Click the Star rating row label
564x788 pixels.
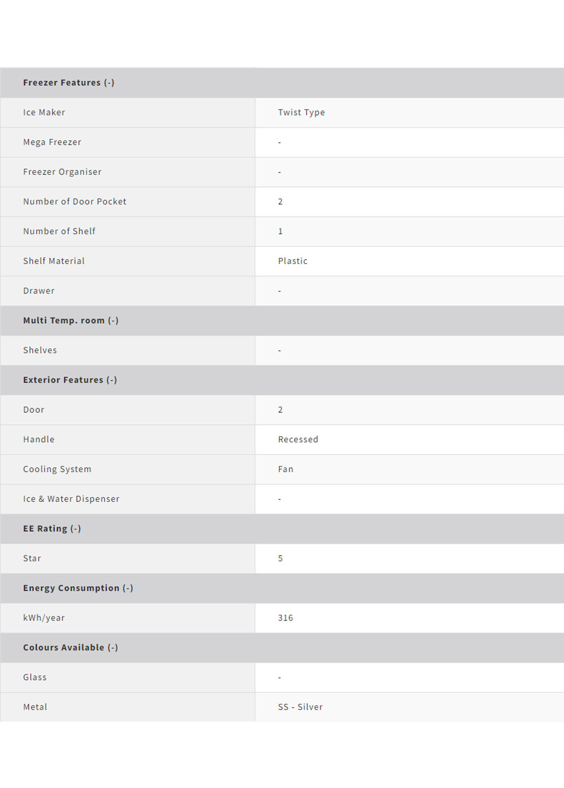(32, 558)
